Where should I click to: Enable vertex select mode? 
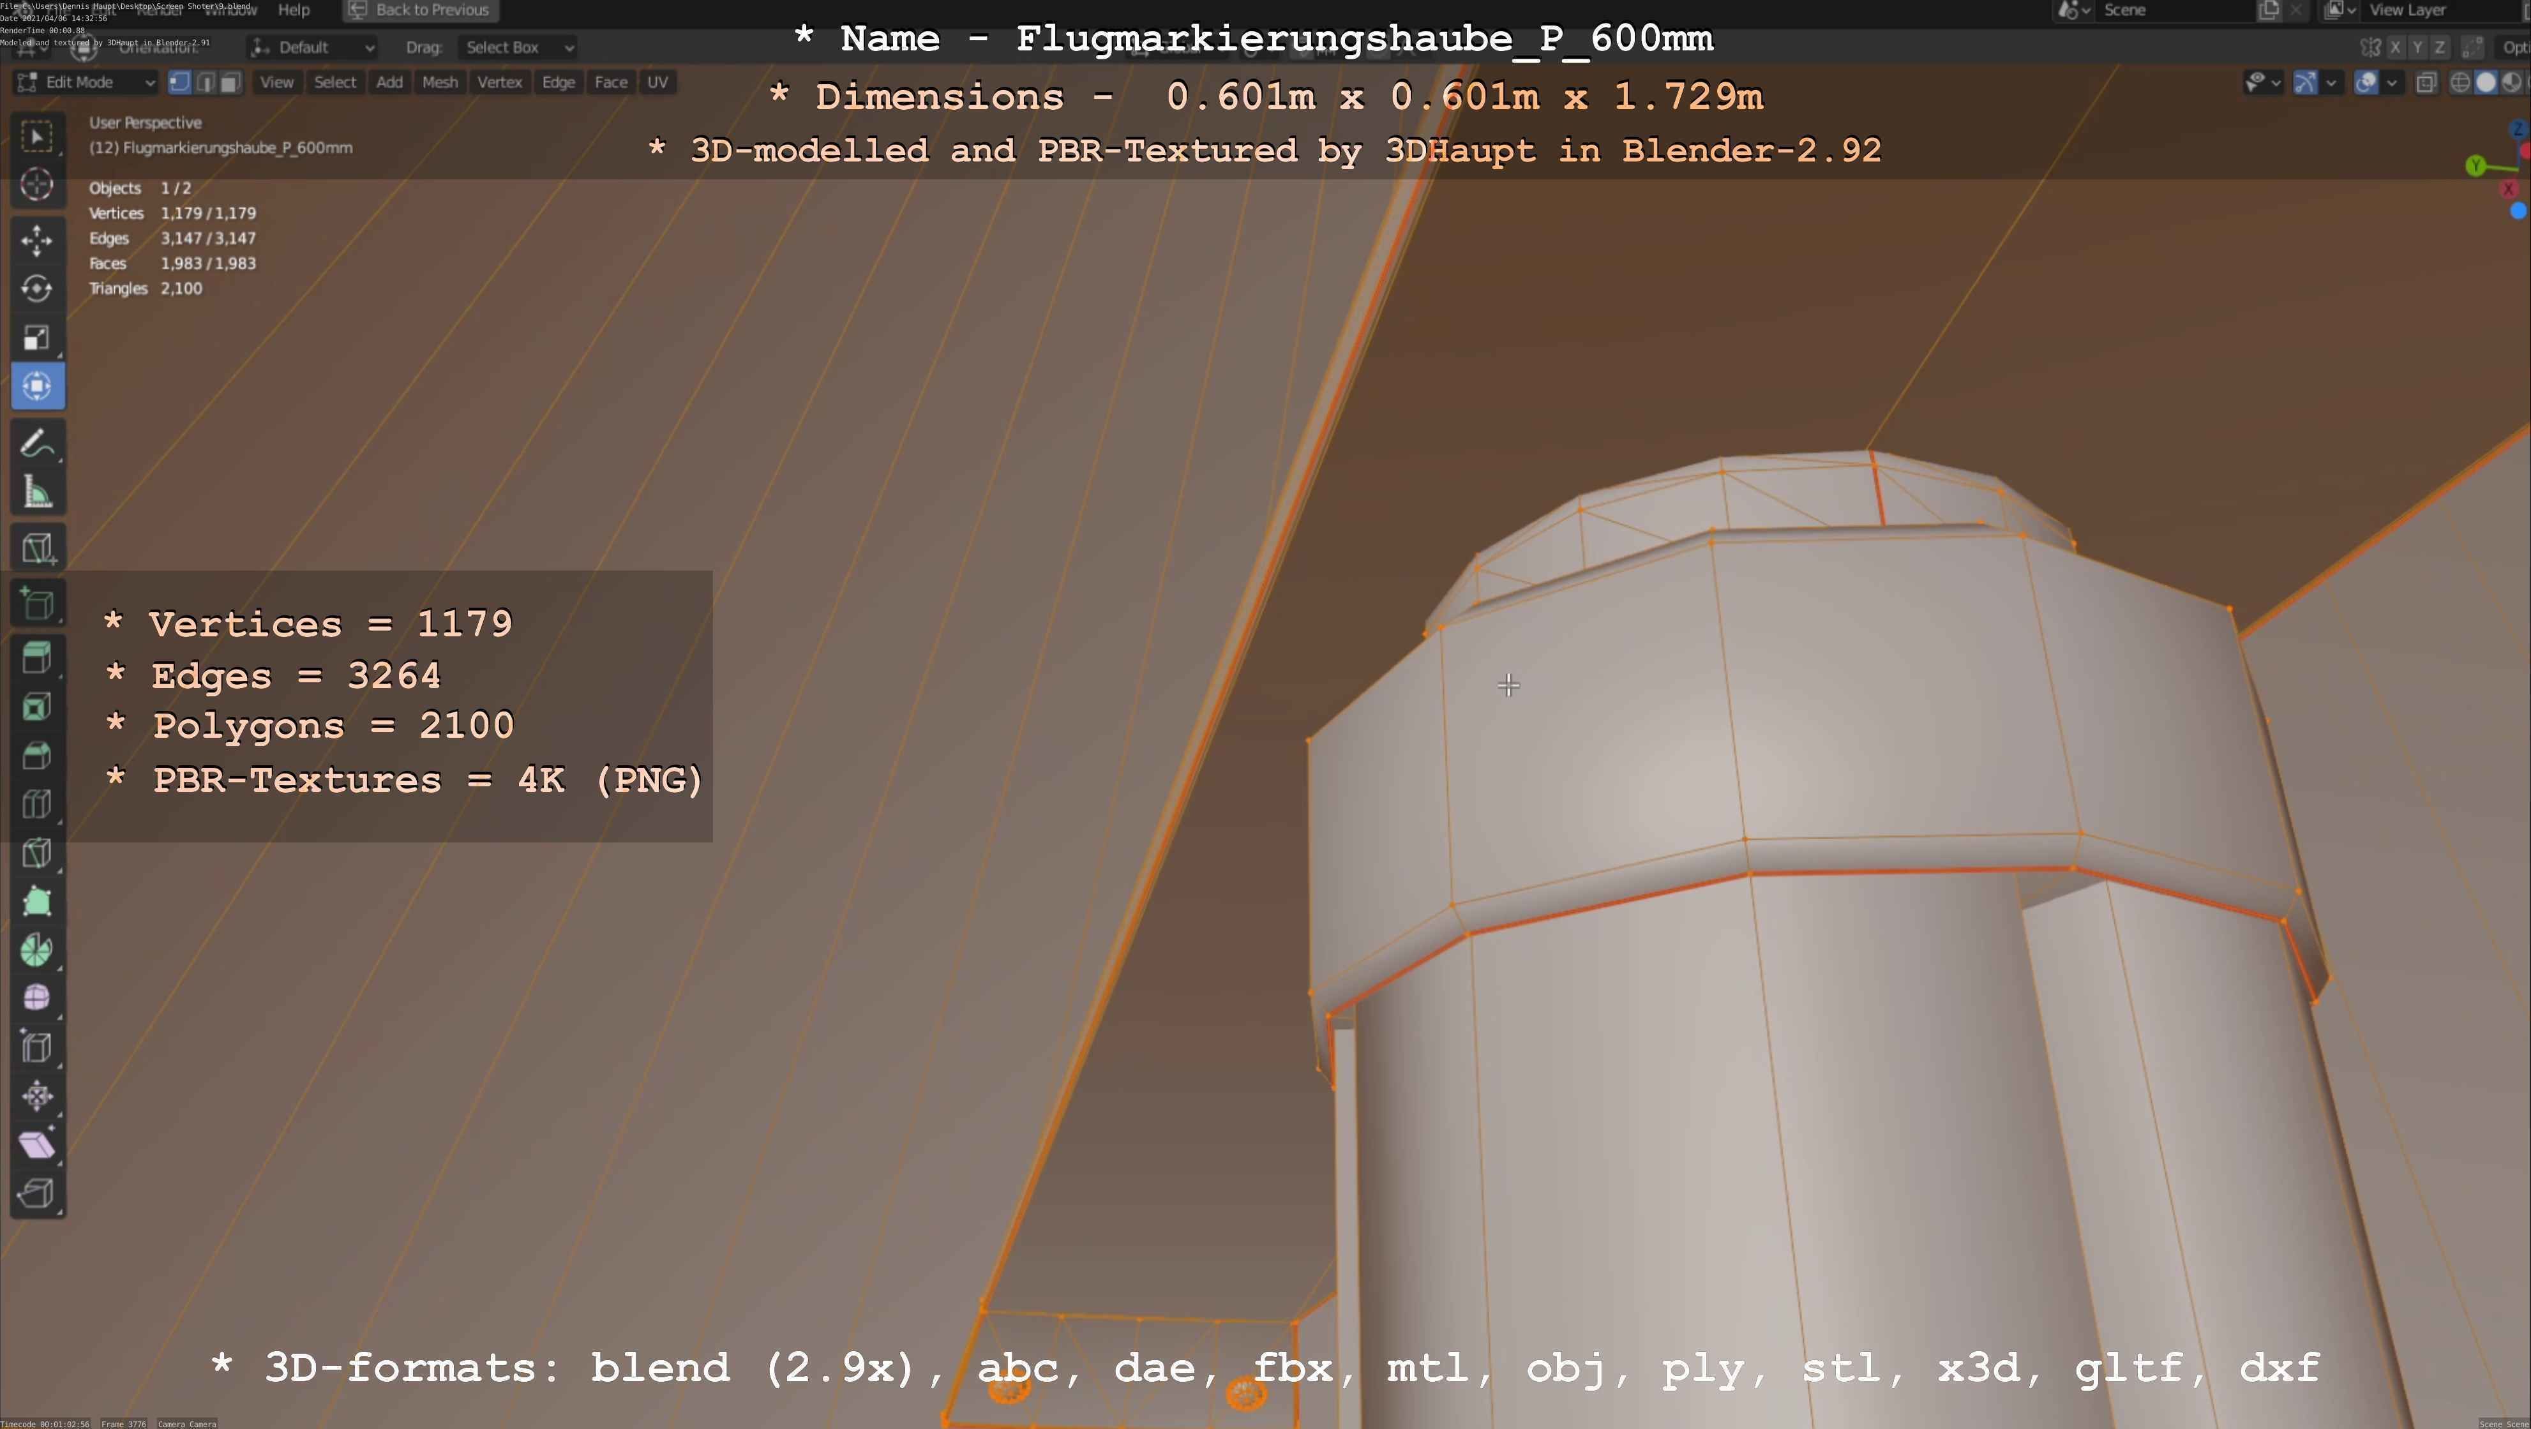coord(180,82)
